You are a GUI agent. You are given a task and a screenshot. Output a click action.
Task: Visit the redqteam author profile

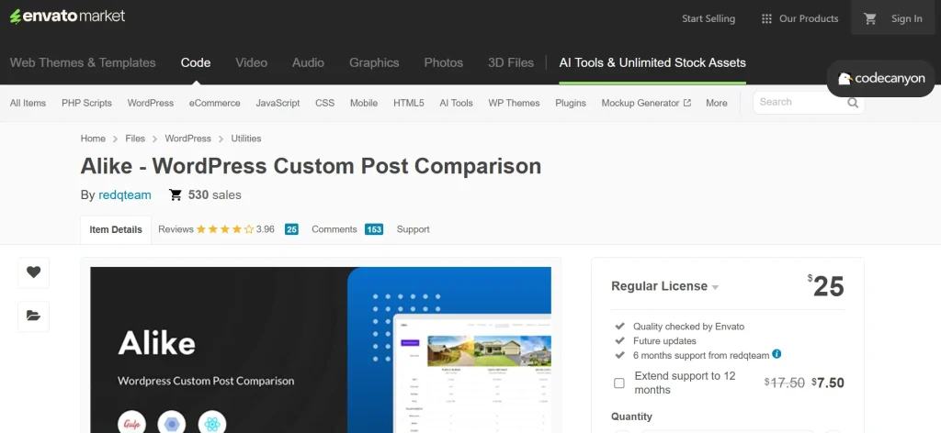tap(125, 194)
